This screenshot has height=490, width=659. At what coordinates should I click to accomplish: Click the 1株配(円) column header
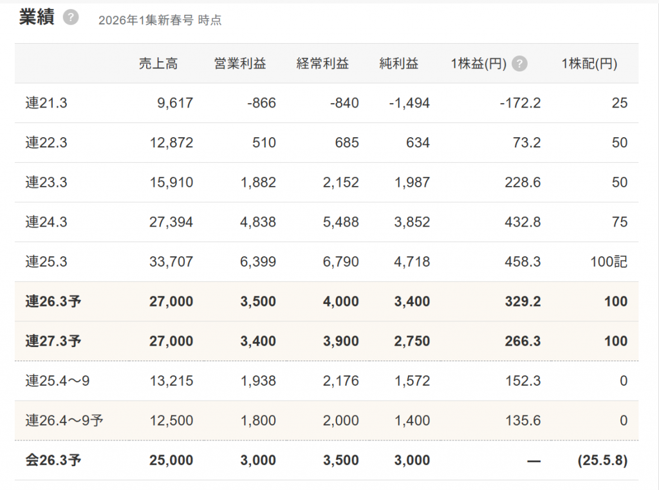click(589, 64)
